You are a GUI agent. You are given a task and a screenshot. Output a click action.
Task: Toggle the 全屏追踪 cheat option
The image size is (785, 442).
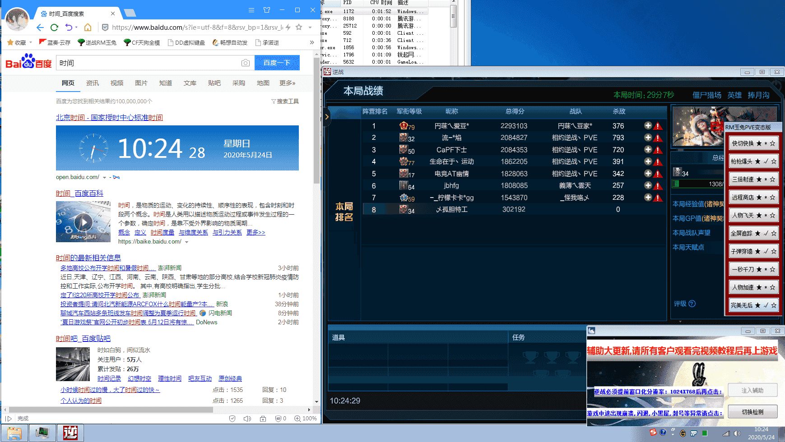754,234
